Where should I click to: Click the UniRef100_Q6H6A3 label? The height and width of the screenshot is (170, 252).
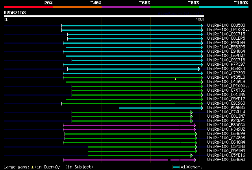pyautogui.click(x=226, y=160)
